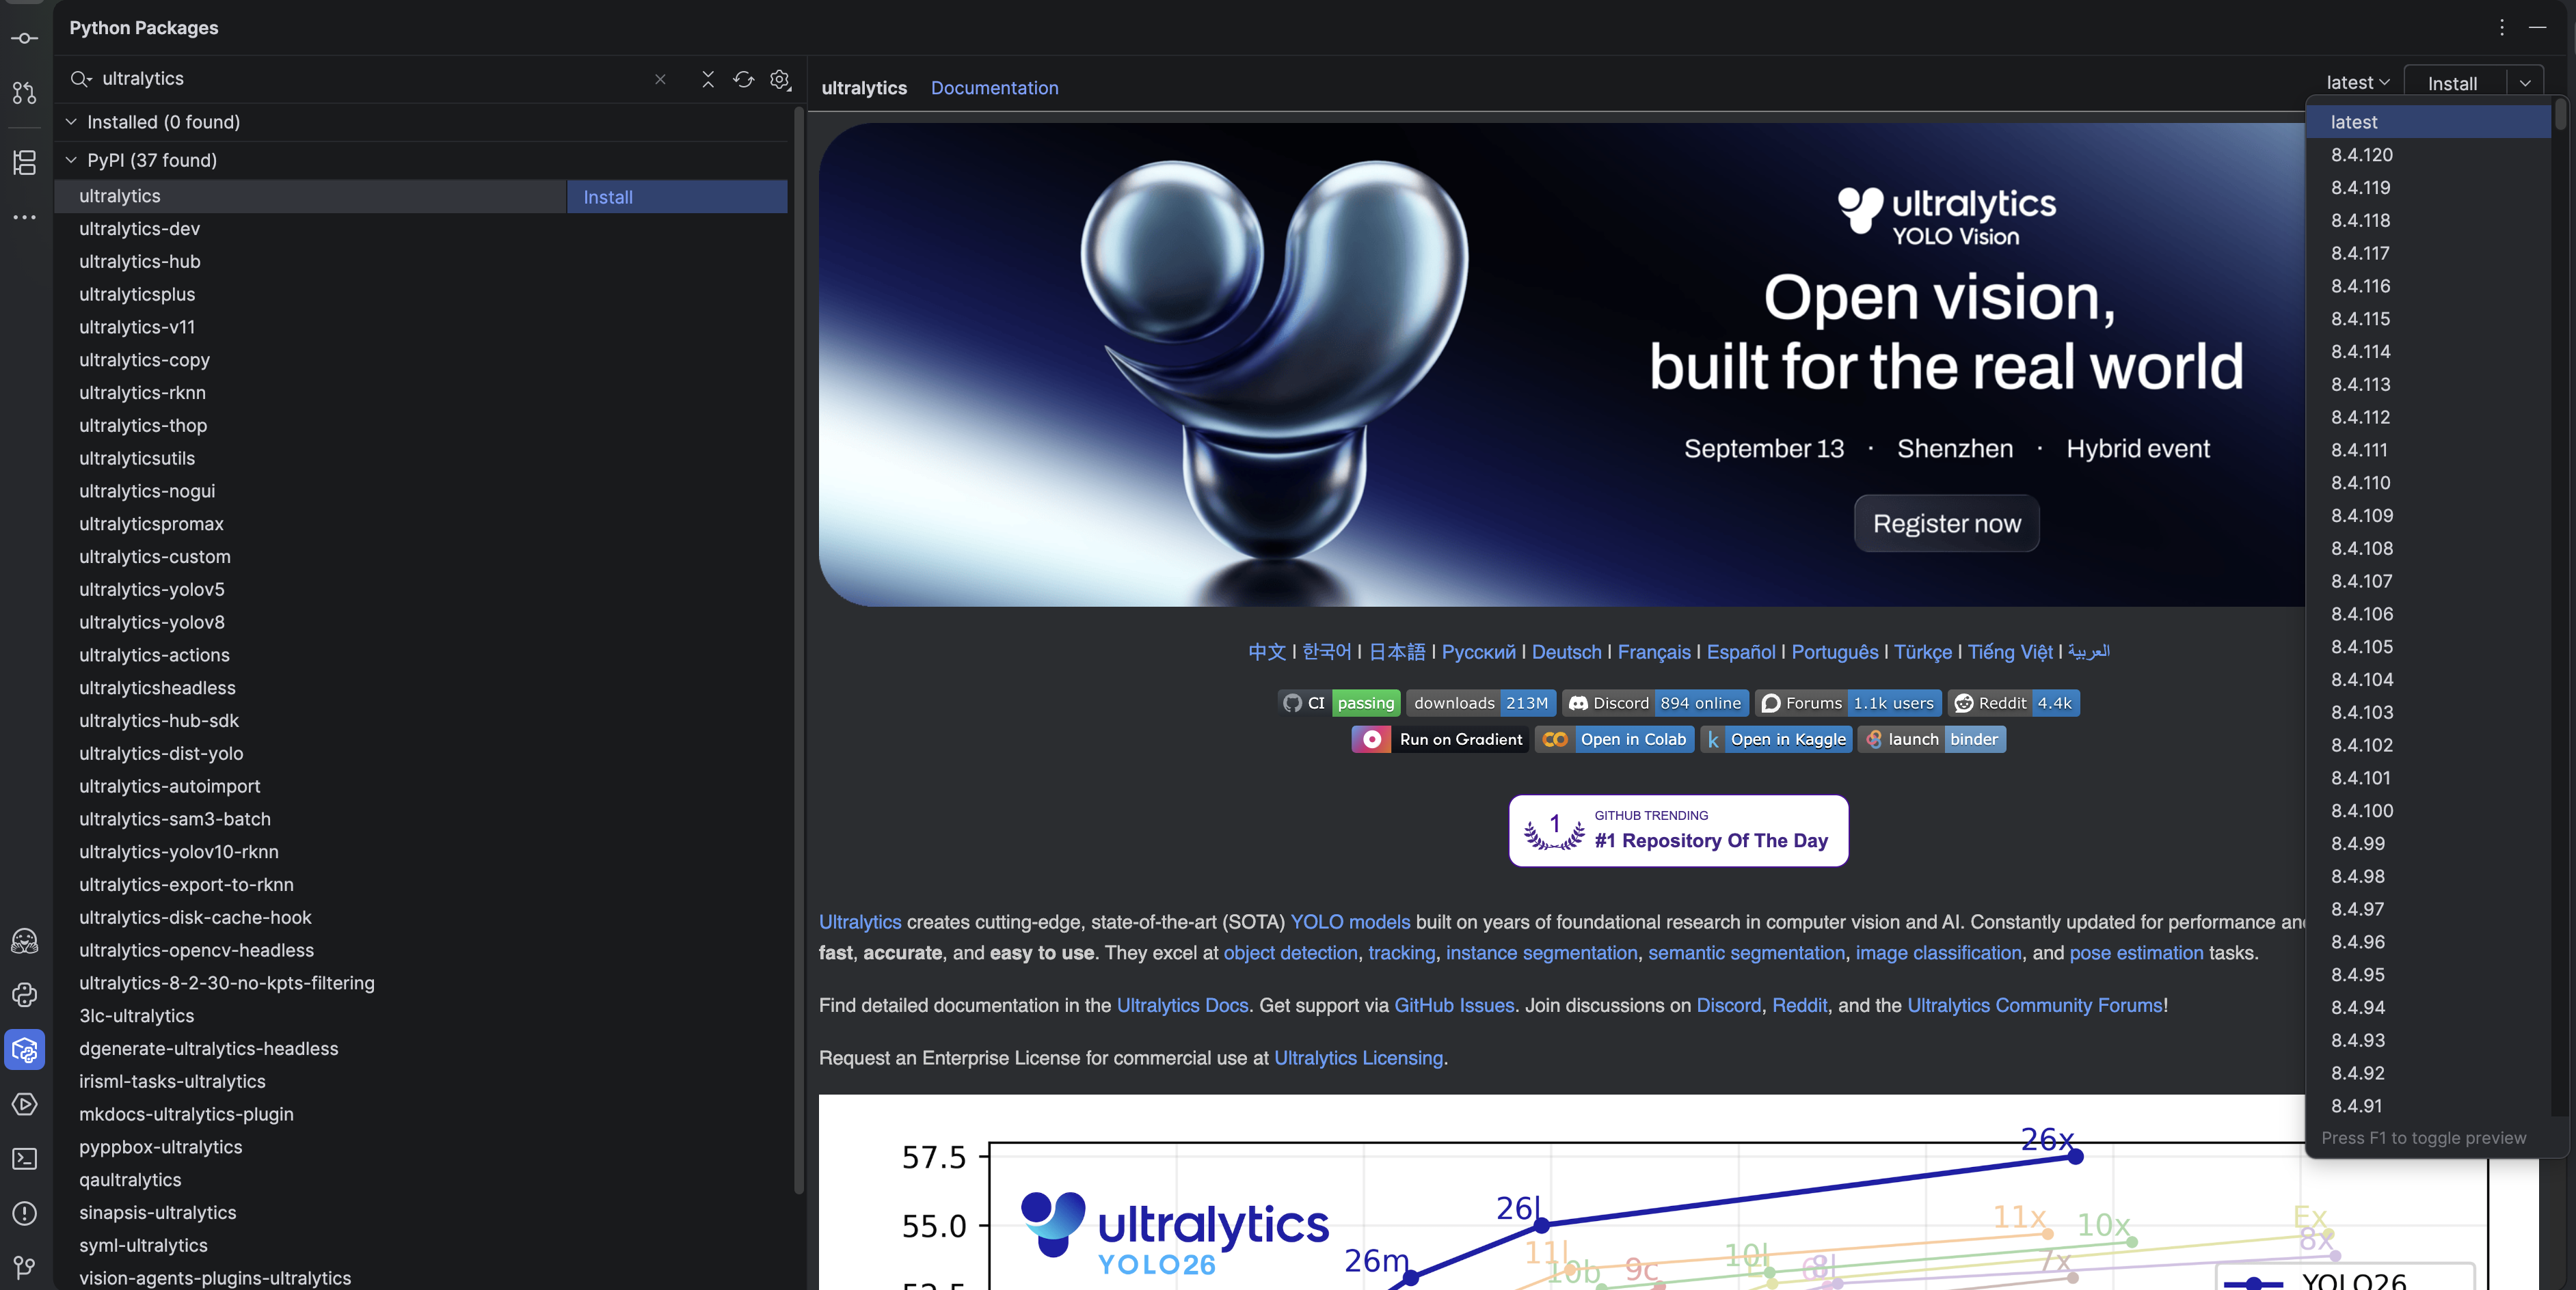Viewport: 2576px width, 1290px height.
Task: Open the Discord 894 online badge
Action: tap(1656, 704)
